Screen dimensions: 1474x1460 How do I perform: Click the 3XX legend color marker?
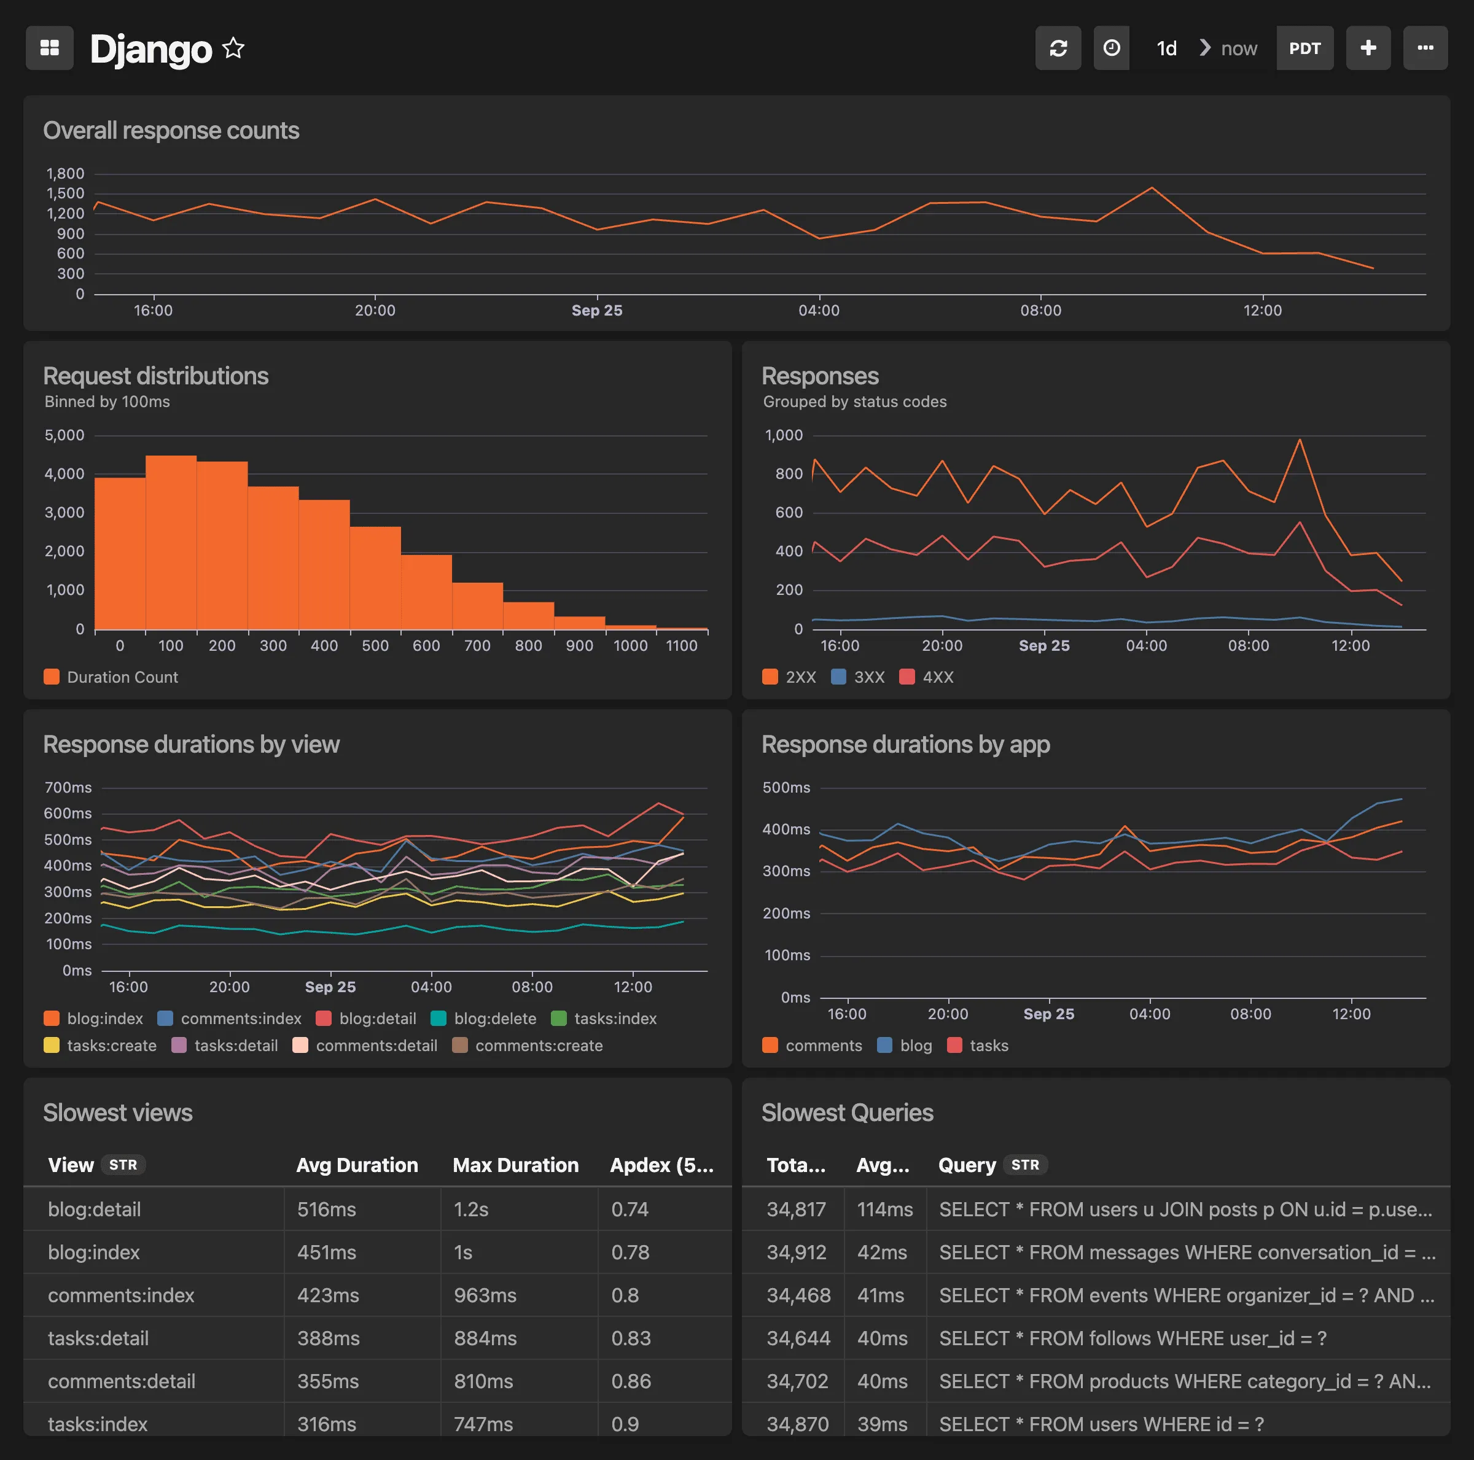coord(840,677)
